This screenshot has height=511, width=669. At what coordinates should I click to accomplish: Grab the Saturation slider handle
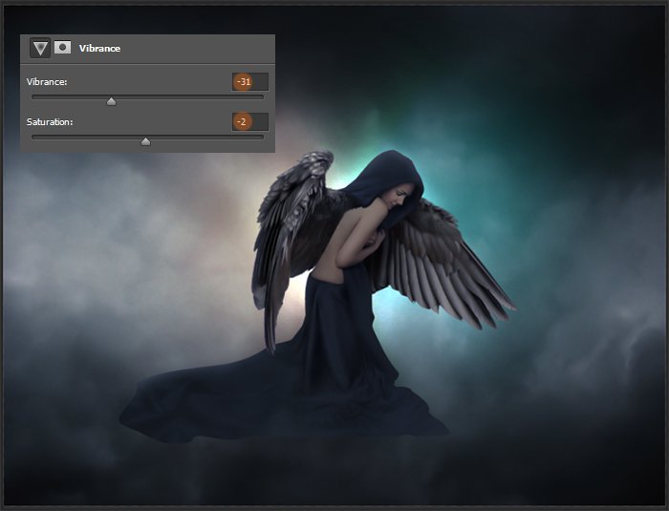pos(145,140)
